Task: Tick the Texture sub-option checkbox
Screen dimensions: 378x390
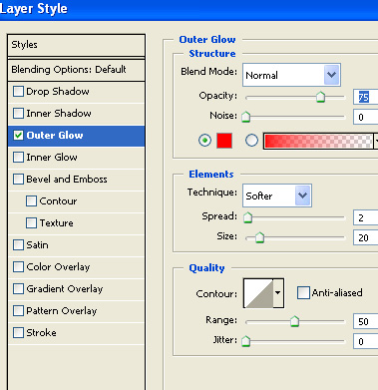Action: [x=31, y=222]
